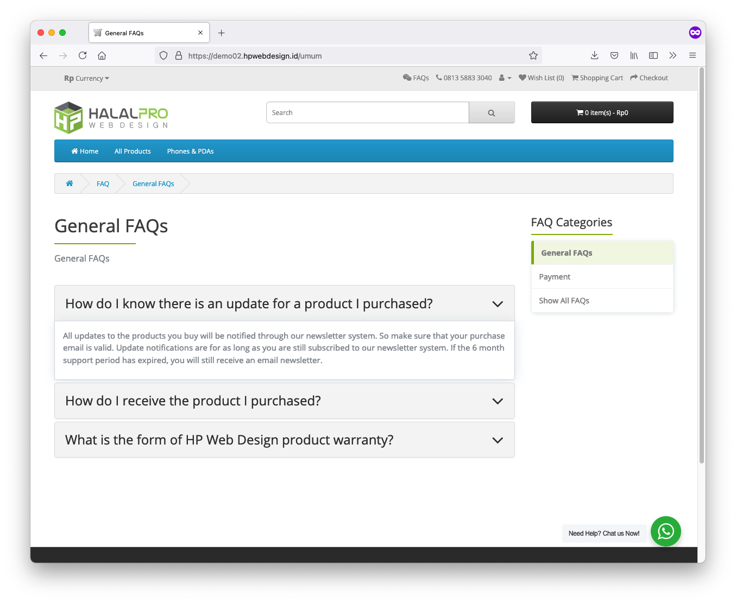Click in the Search input field

click(x=367, y=113)
